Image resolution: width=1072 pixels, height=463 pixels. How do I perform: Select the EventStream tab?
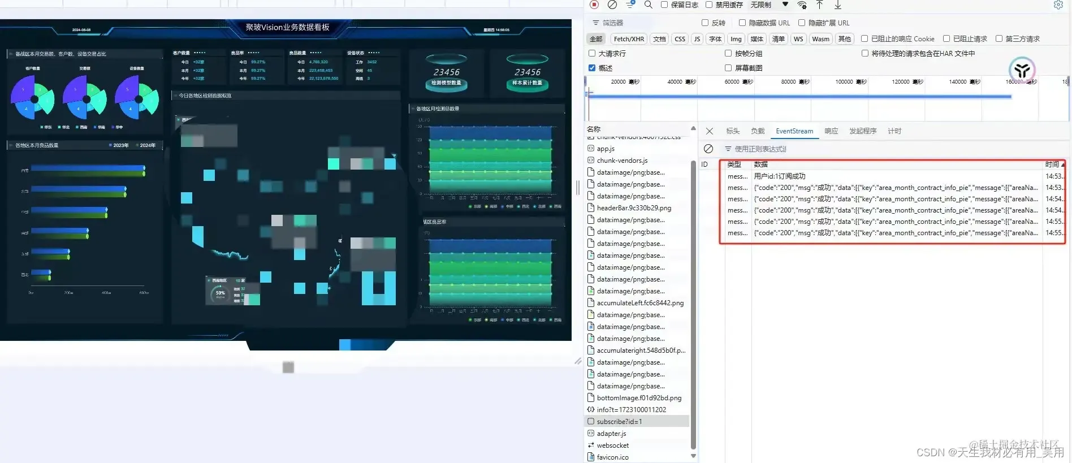794,131
